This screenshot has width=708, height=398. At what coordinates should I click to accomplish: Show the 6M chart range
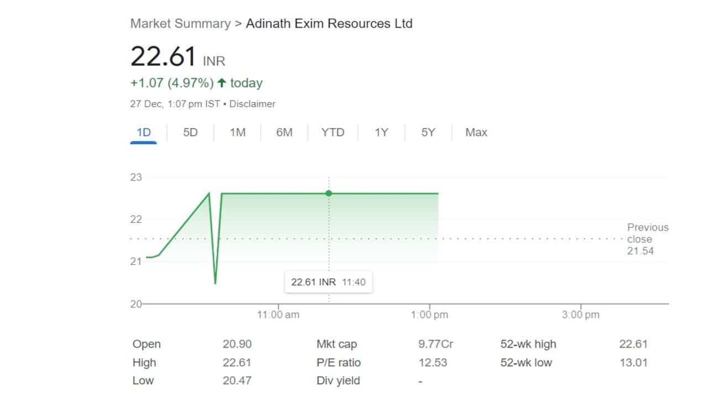[284, 133]
